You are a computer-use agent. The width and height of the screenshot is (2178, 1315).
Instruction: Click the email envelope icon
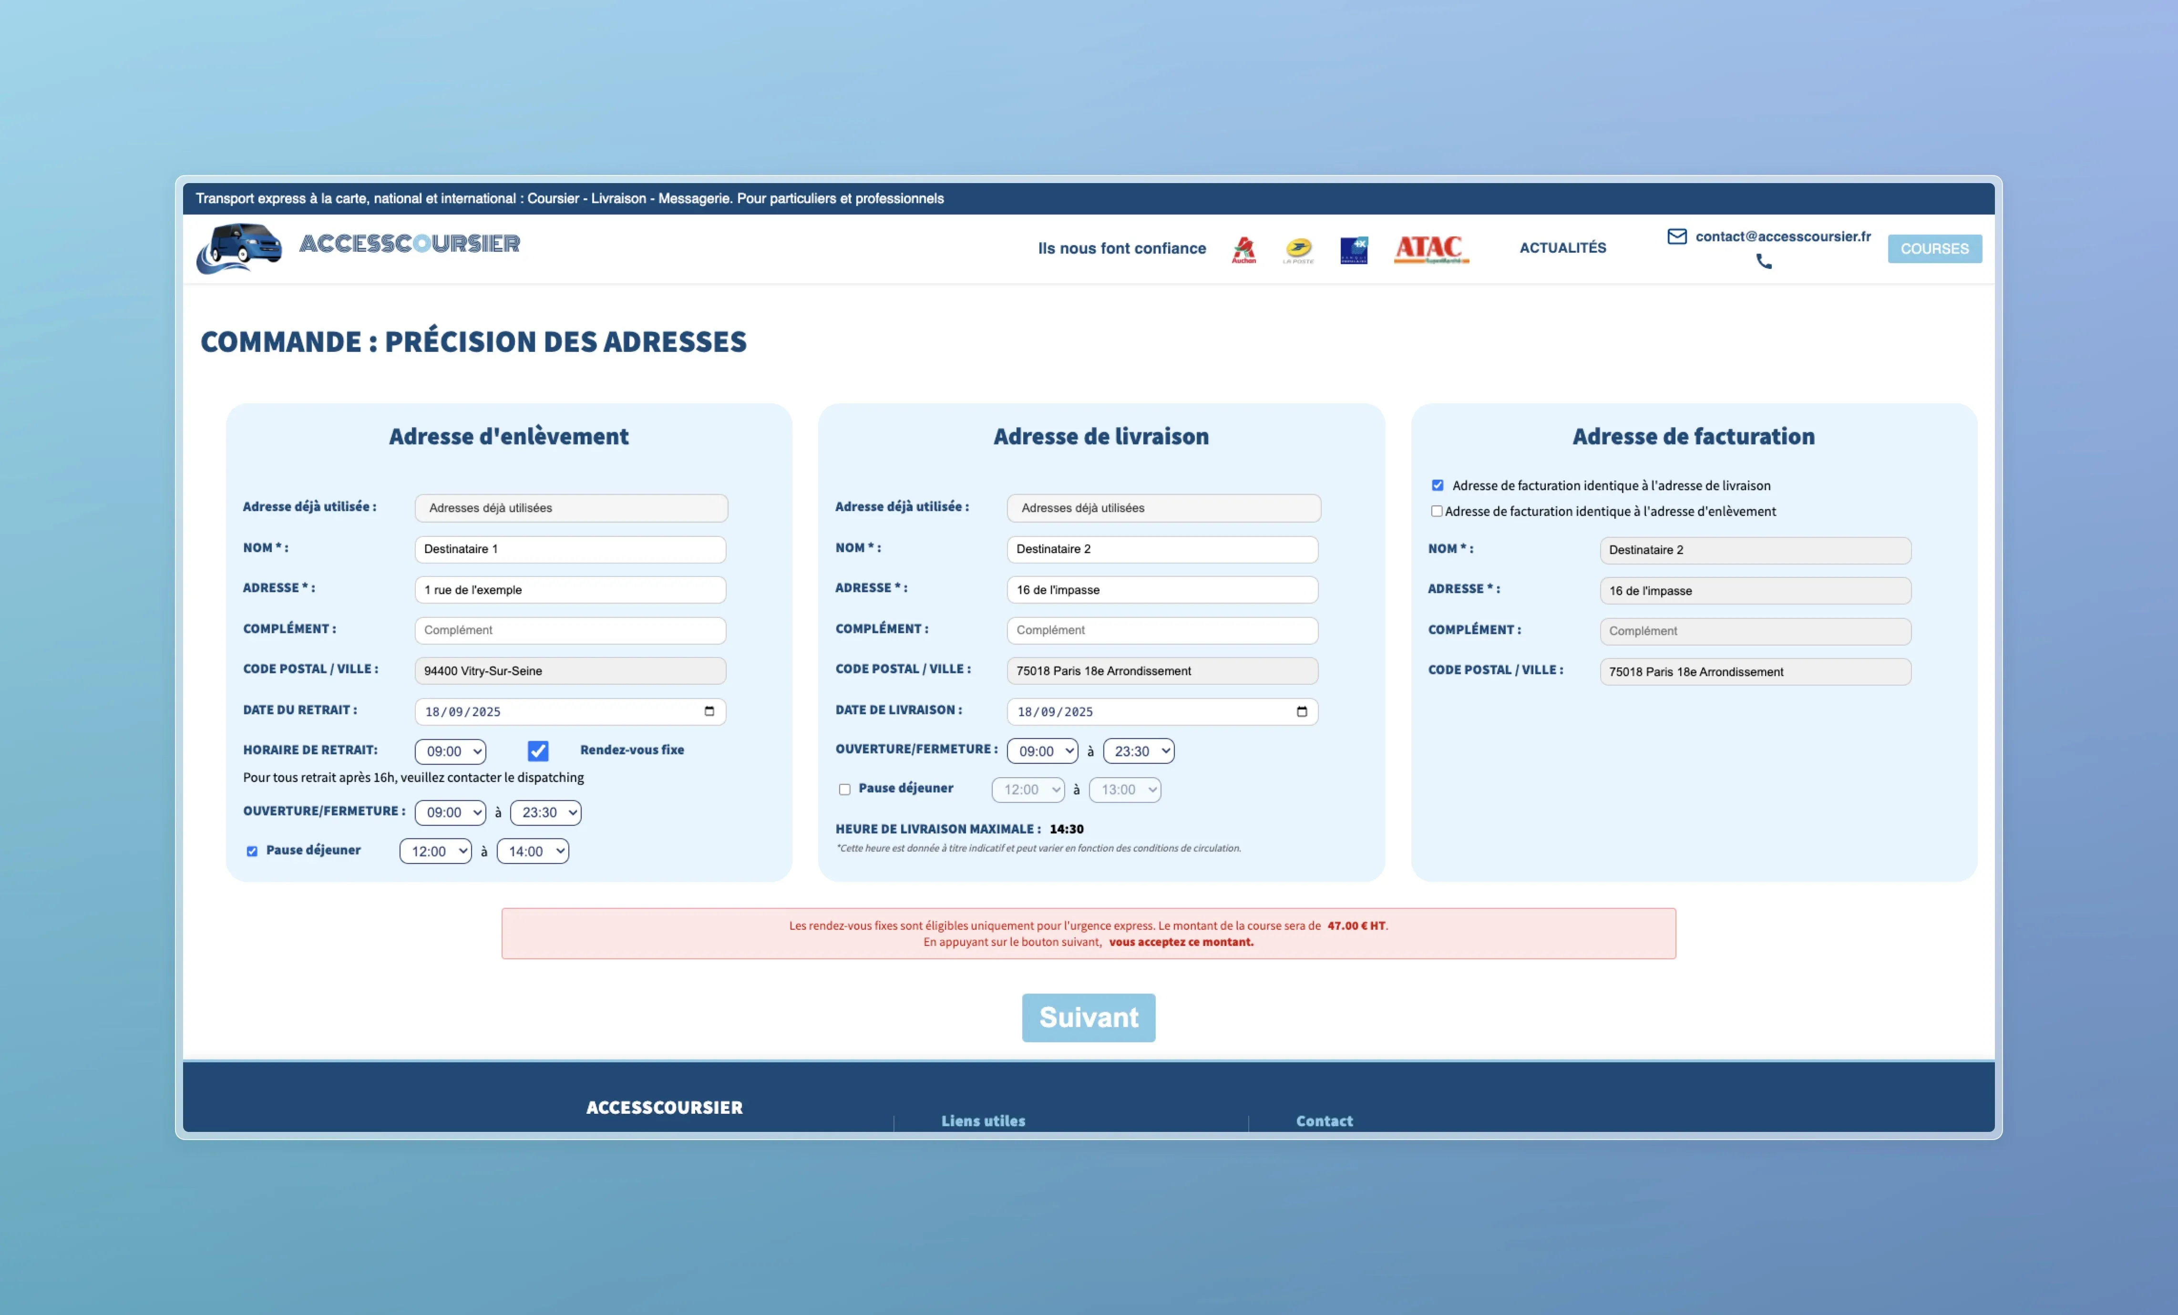point(1677,236)
